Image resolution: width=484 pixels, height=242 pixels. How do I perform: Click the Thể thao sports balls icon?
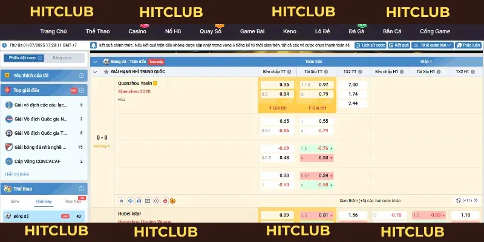pyautogui.click(x=7, y=189)
